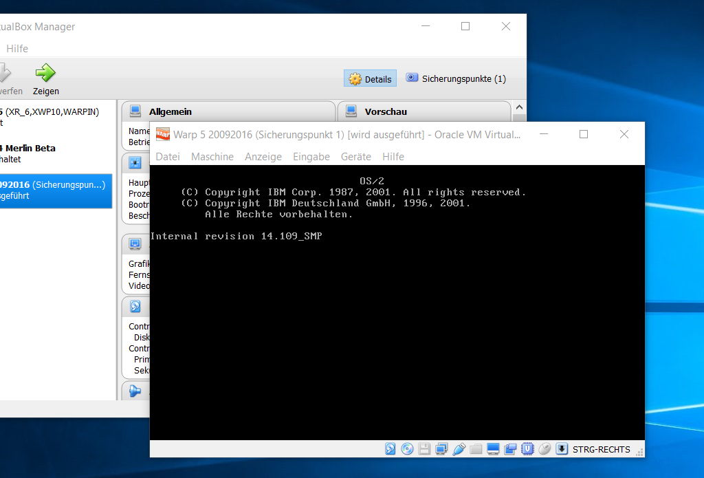Image resolution: width=704 pixels, height=478 pixels.
Task: Click the network adapters icon in VM status bar
Action: [x=441, y=449]
